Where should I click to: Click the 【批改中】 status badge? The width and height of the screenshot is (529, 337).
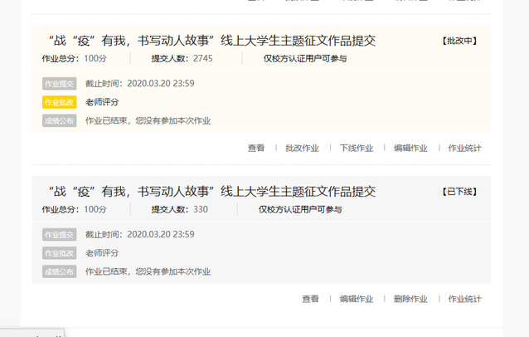459,41
